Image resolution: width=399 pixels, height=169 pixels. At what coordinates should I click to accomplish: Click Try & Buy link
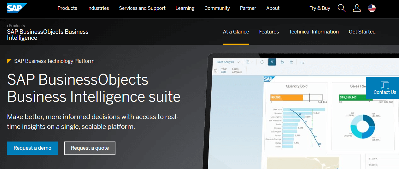[320, 8]
